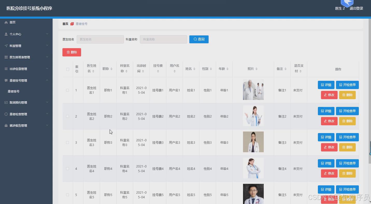Open 详情 for row 1

pyautogui.click(x=326, y=85)
